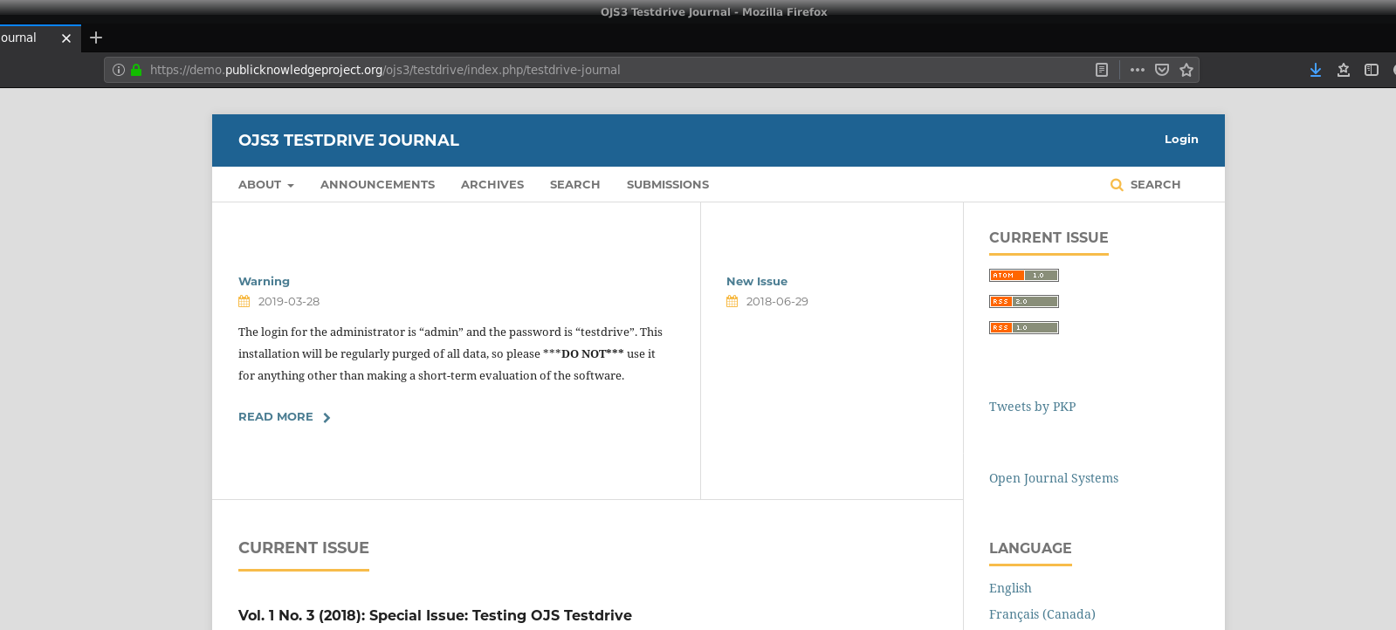Open the Submissions navigation item
This screenshot has height=630, width=1396.
667,185
